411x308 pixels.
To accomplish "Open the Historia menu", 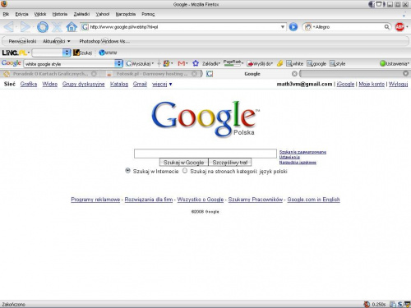I will click(x=60, y=14).
